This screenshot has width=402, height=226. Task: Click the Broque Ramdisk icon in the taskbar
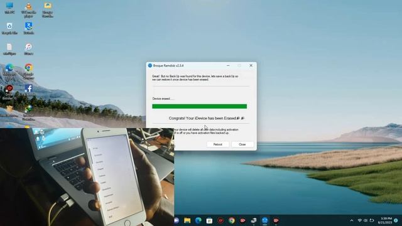coord(264,220)
